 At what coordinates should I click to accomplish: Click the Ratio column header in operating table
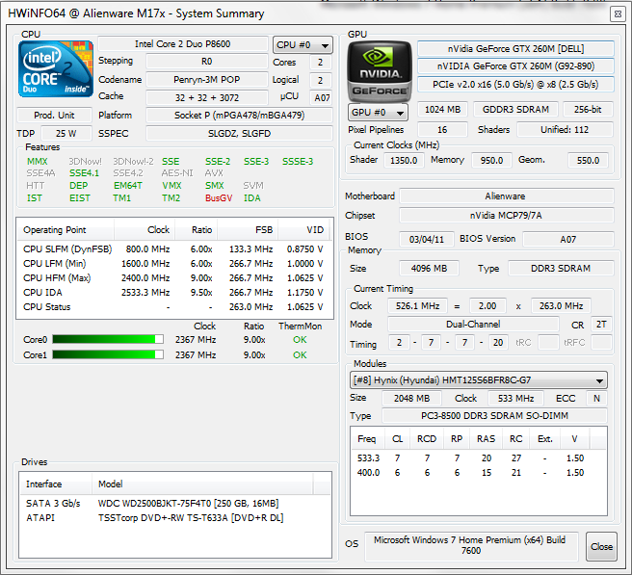[x=196, y=229]
